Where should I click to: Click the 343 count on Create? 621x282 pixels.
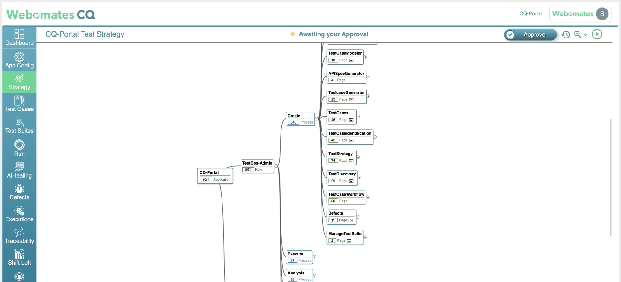coord(293,122)
